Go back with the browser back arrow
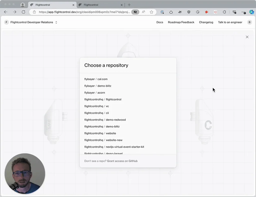Viewport: 256px width, 197px height. 6,12
